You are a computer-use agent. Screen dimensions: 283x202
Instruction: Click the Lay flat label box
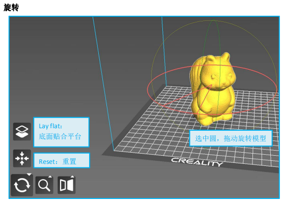(x=62, y=132)
